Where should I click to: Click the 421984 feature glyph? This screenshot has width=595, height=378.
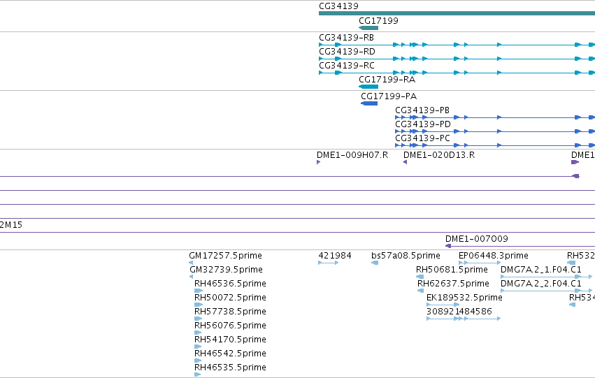[x=328, y=263]
